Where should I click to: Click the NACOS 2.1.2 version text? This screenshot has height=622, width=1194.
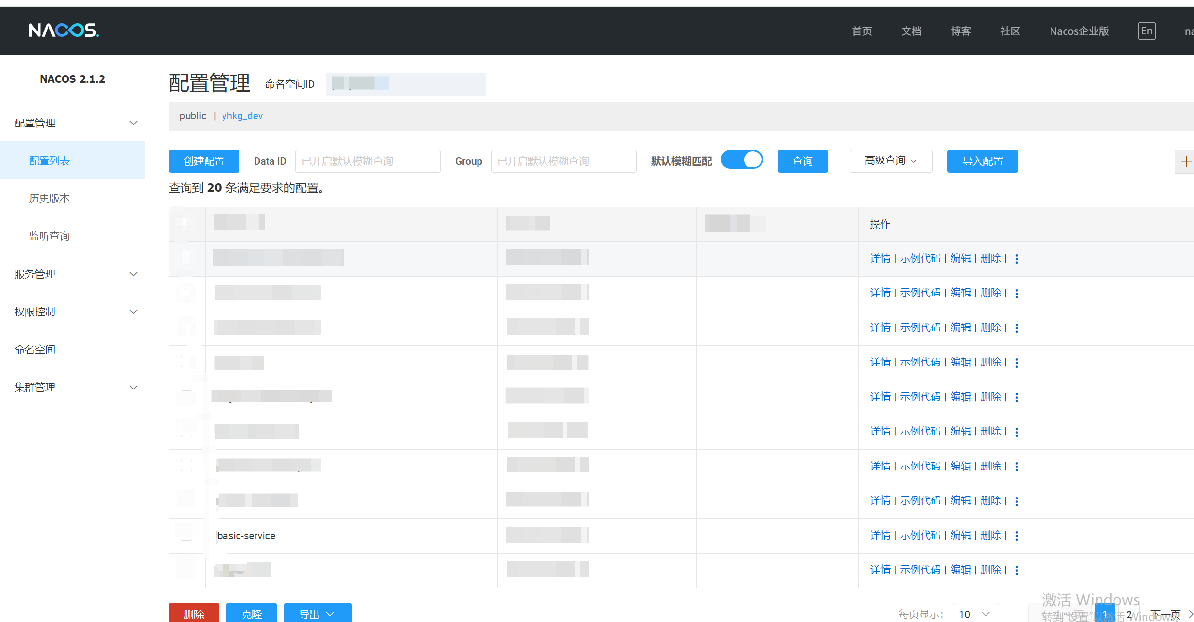tap(72, 79)
